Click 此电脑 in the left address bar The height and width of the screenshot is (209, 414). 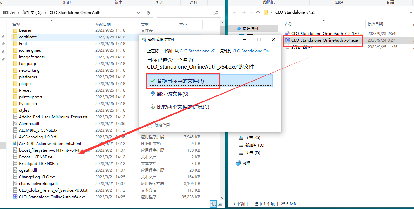point(9,13)
